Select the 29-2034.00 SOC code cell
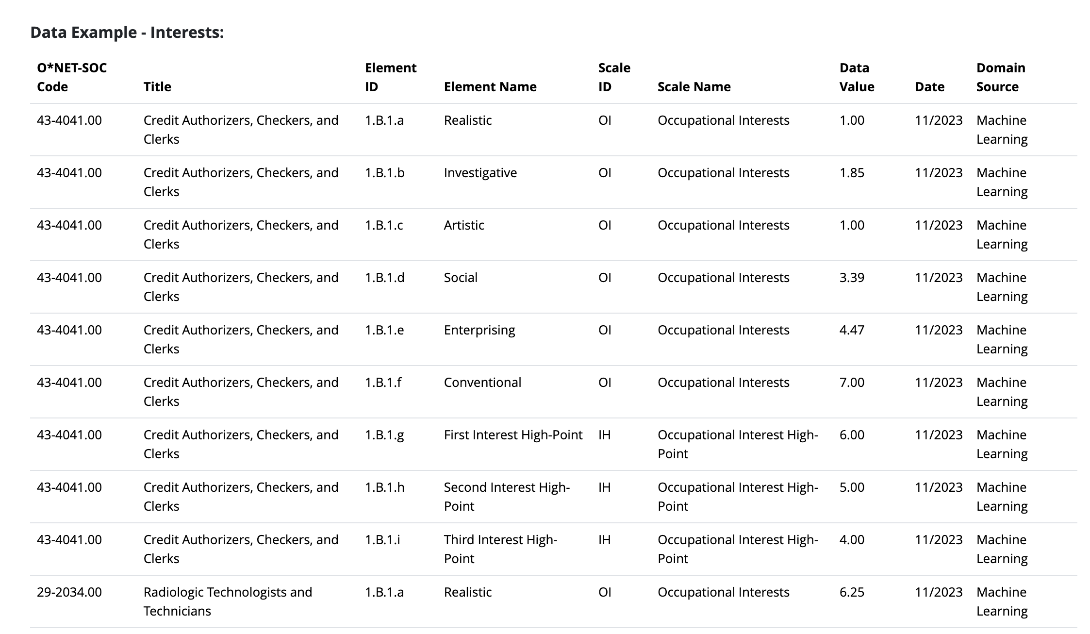Screen dimensions: 1090x634 [69, 592]
